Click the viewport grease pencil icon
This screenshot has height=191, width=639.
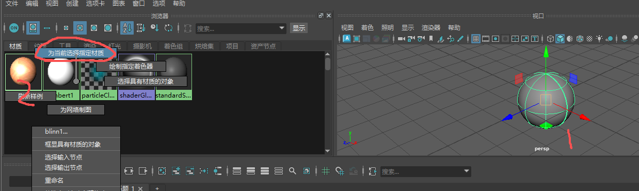[460, 39]
